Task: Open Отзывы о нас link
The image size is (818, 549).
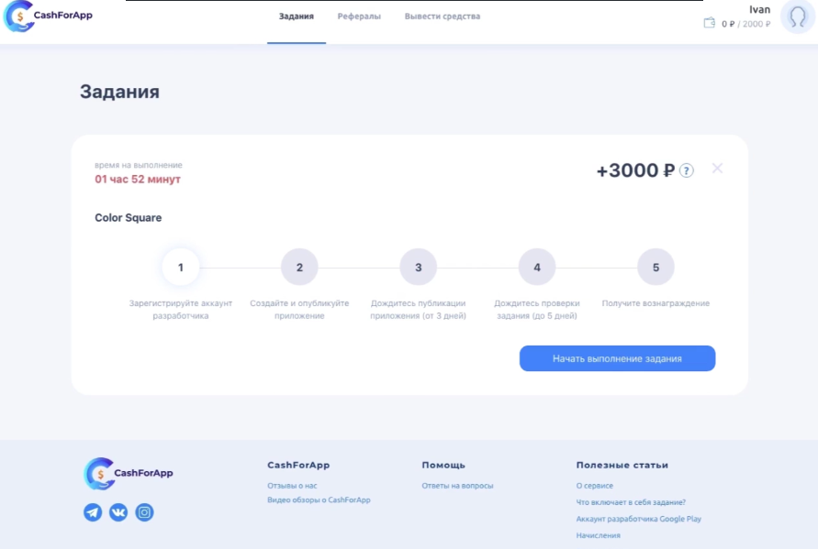Action: (292, 486)
